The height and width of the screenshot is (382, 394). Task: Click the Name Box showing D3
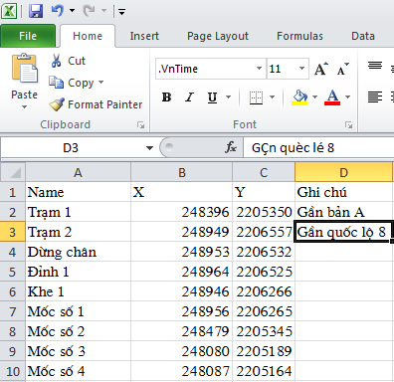[x=71, y=147]
